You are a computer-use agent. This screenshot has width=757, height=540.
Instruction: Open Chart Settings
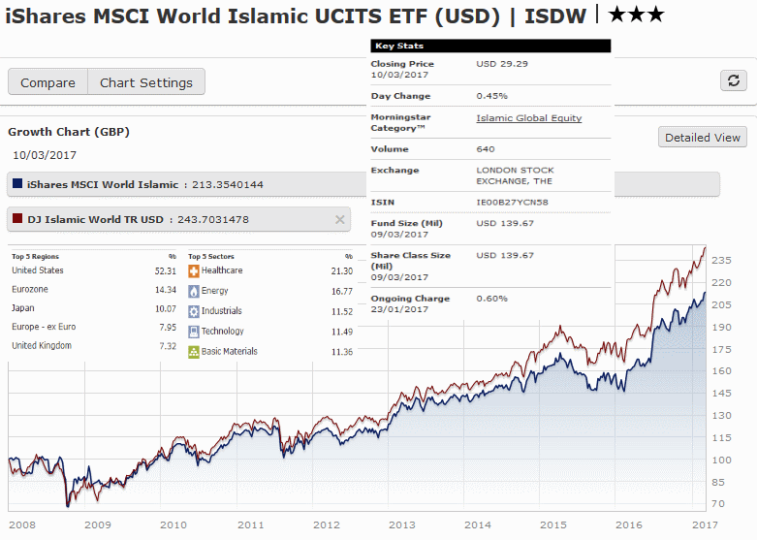point(146,82)
